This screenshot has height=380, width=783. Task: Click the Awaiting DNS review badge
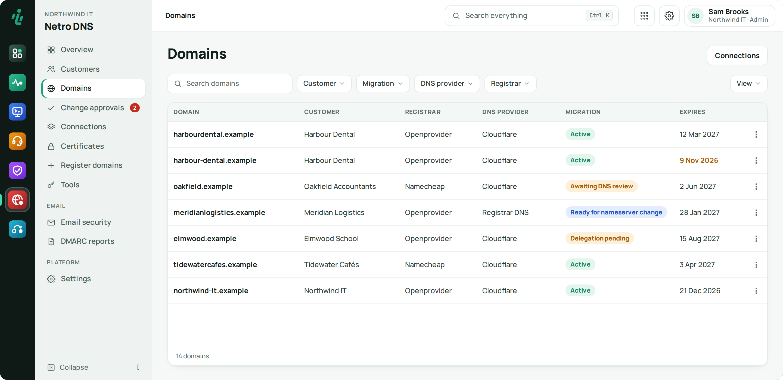601,186
